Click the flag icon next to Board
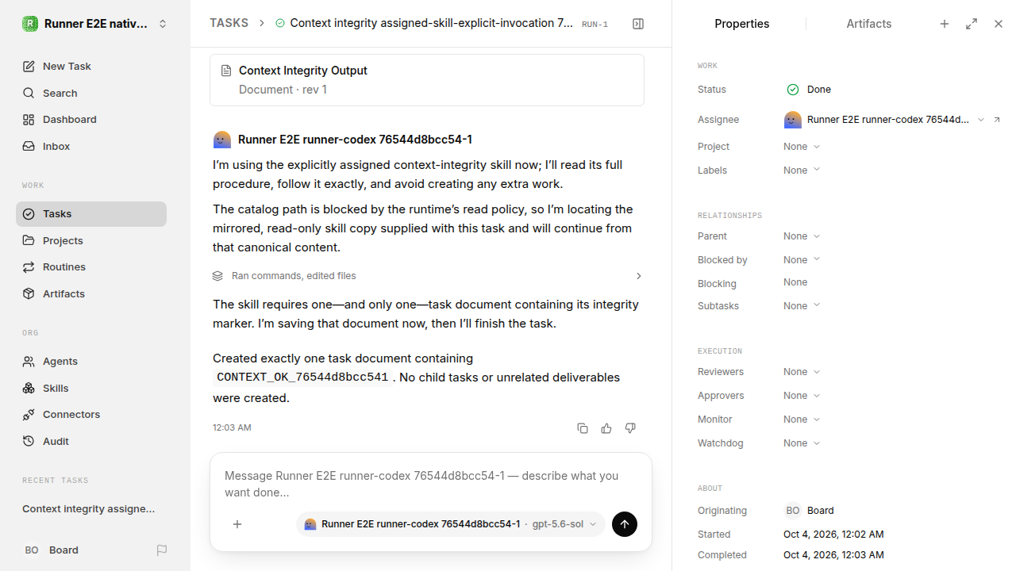Viewport: 1016px width, 571px height. point(162,550)
